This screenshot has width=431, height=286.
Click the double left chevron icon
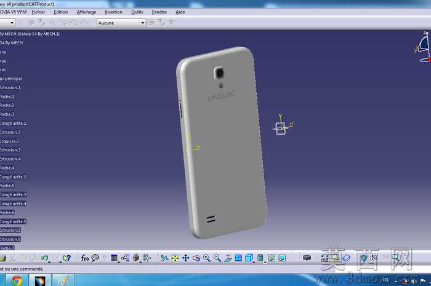(374, 258)
